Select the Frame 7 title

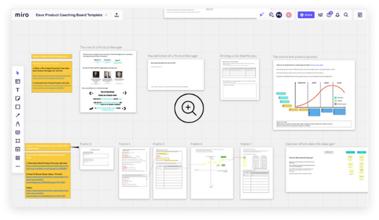(246, 144)
